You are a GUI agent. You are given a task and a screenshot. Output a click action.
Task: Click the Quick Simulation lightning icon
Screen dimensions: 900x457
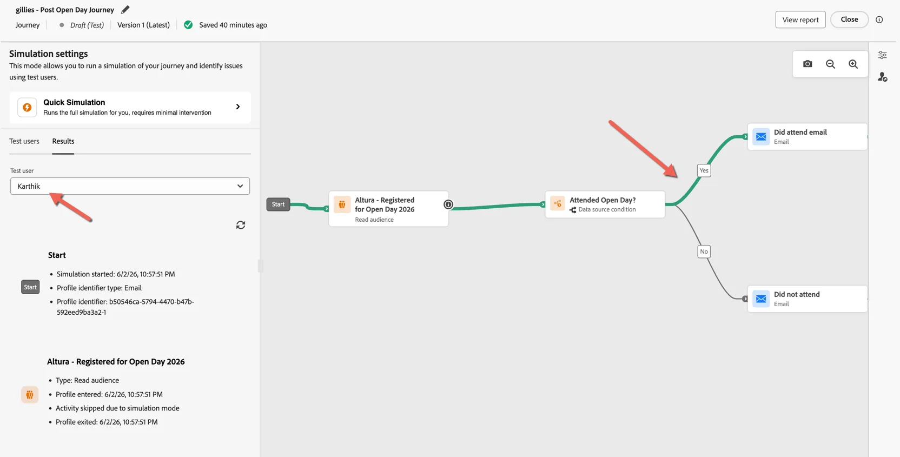27,107
